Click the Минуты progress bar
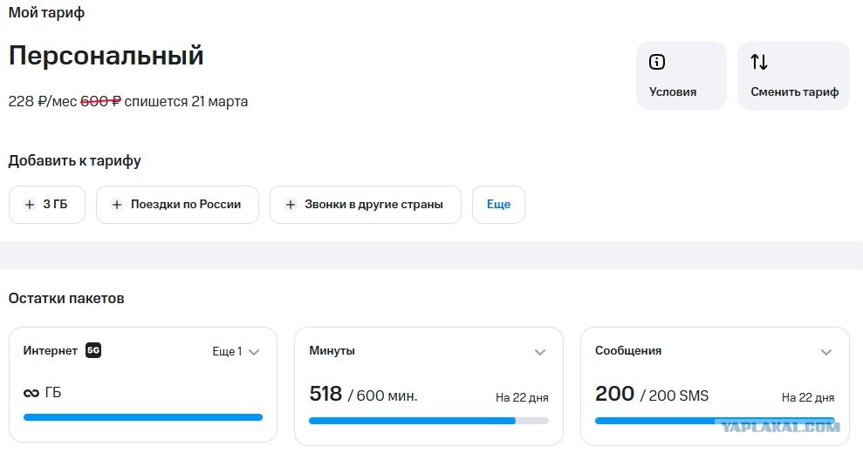 428,421
